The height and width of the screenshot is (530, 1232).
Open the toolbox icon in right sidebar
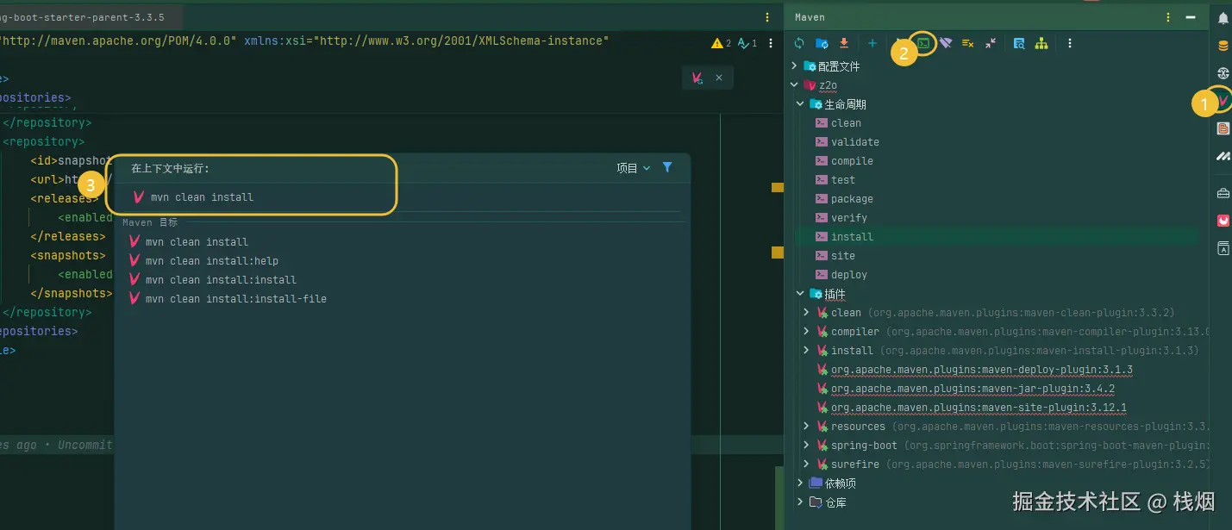coord(1223,193)
